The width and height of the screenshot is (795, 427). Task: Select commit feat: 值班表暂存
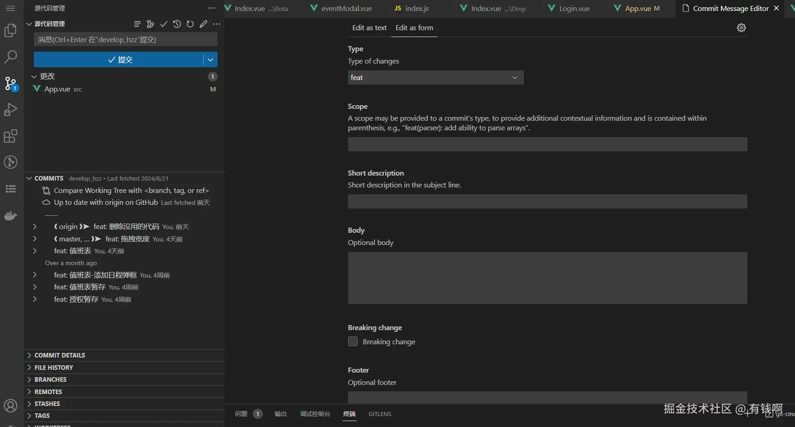pyautogui.click(x=124, y=287)
